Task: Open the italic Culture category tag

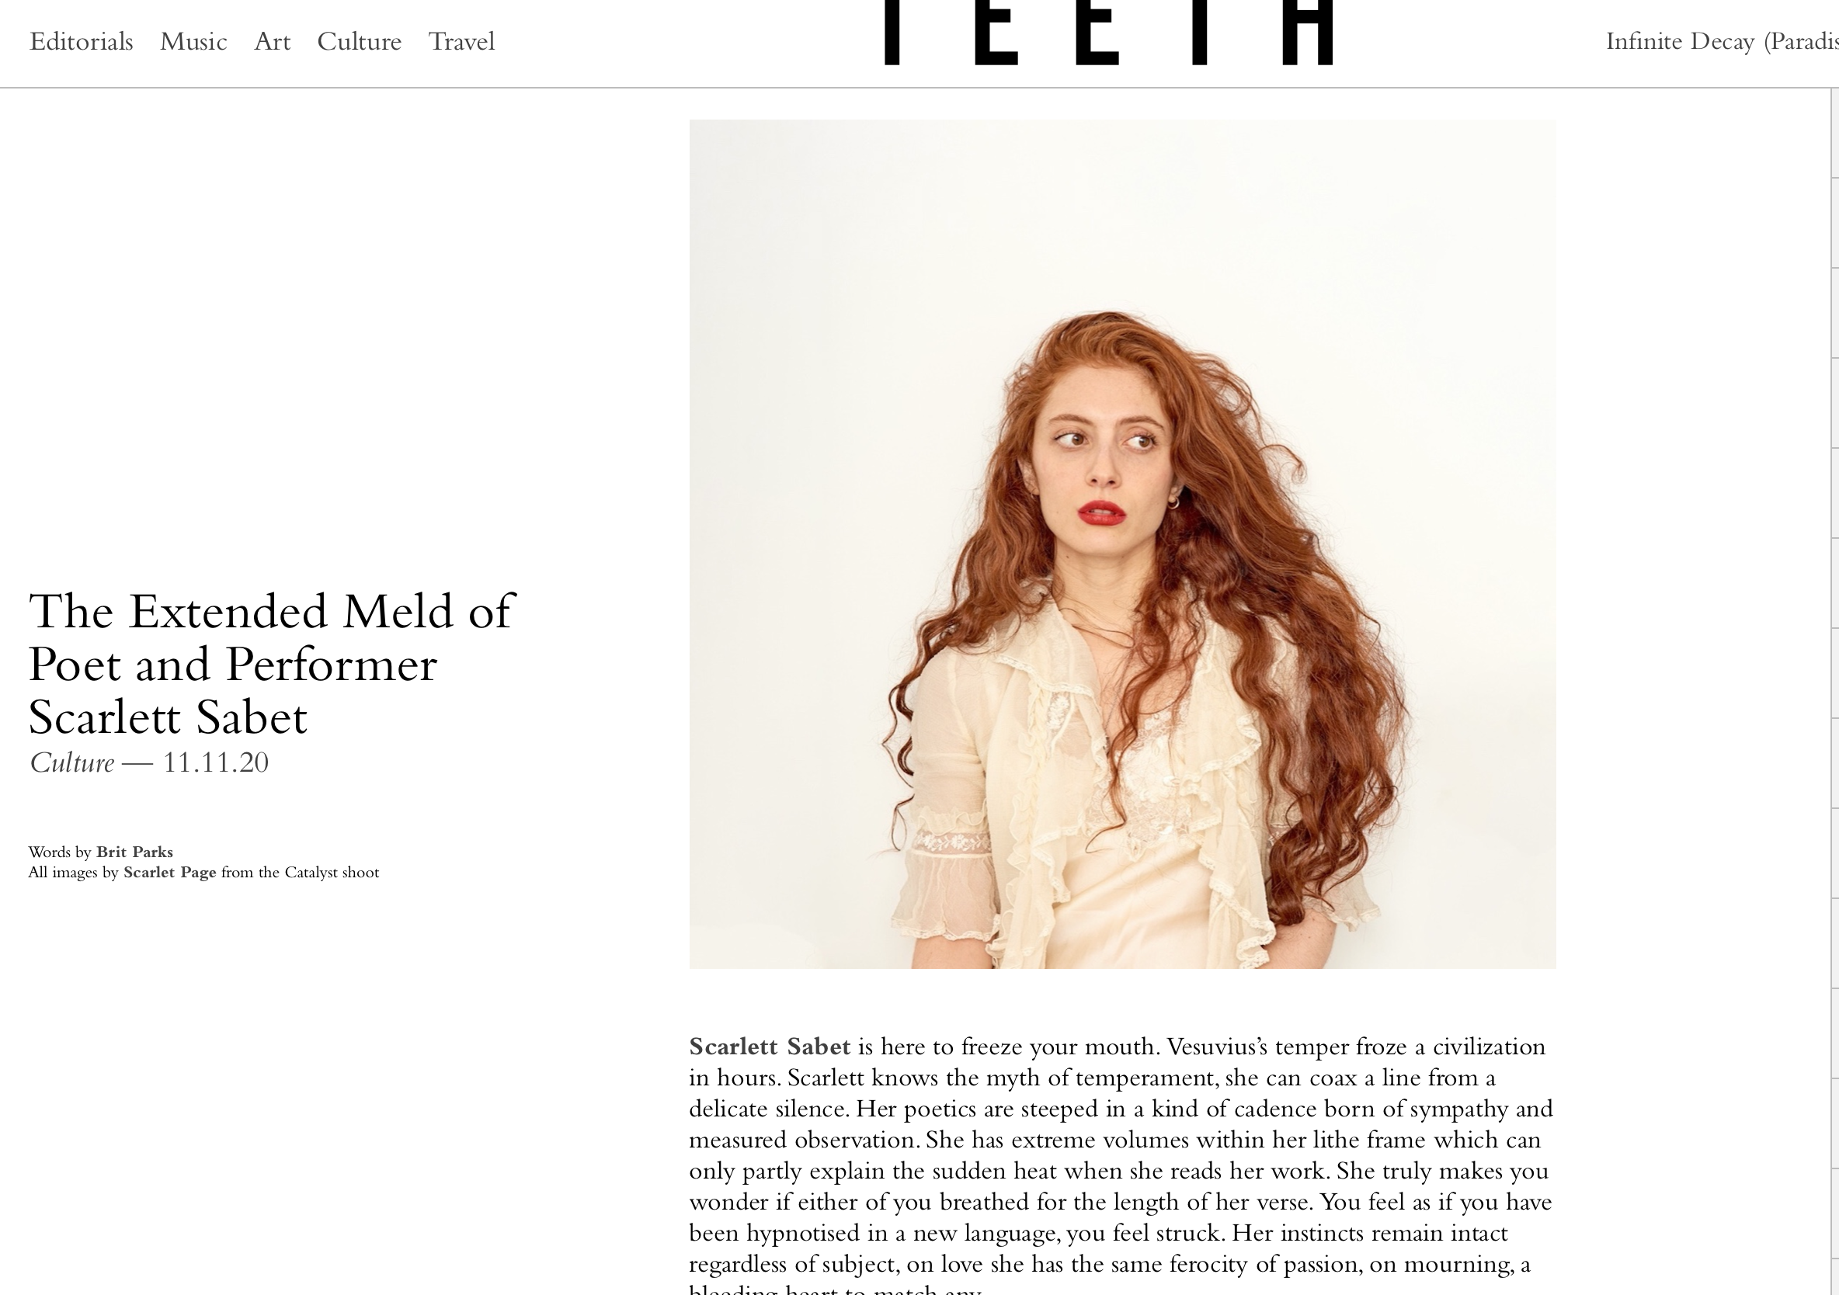Action: (x=72, y=762)
